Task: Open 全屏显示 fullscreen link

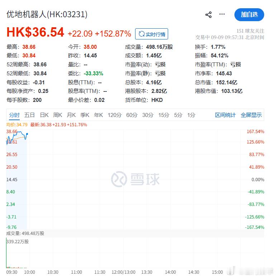Action: 251,115
